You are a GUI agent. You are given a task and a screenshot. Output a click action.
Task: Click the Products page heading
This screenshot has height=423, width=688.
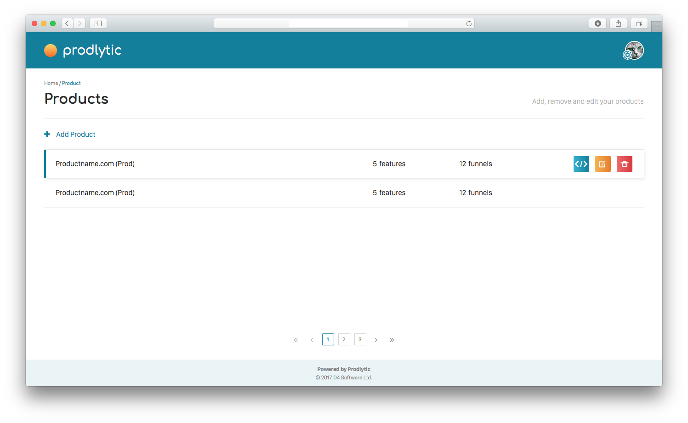coord(76,99)
